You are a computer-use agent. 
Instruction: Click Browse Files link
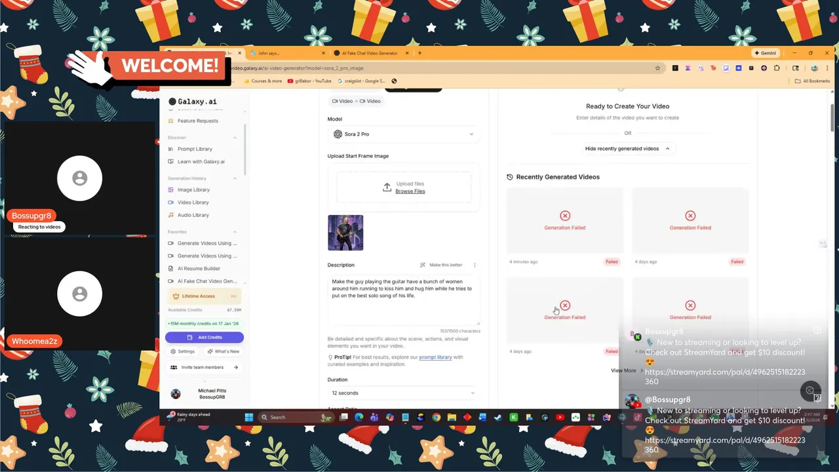tap(410, 191)
